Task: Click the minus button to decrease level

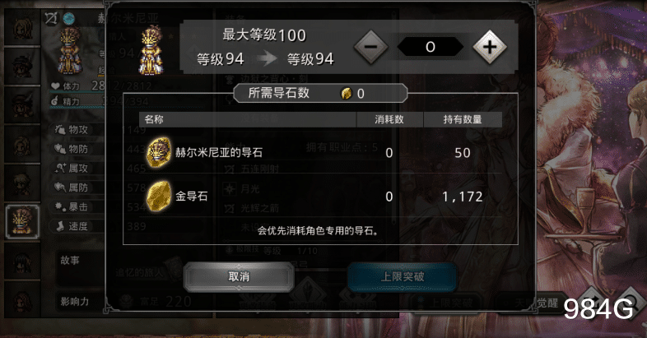Action: (370, 47)
